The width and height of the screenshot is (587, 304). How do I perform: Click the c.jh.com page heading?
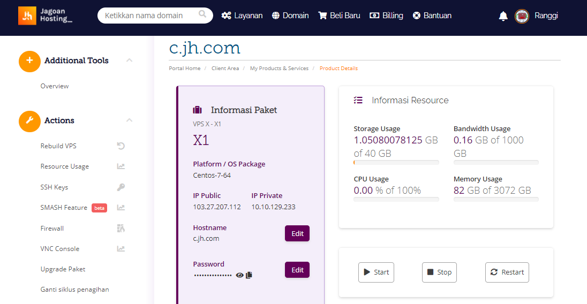tap(205, 48)
